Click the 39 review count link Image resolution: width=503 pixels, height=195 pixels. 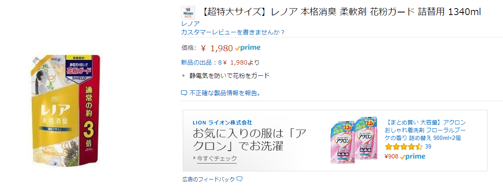428,147
